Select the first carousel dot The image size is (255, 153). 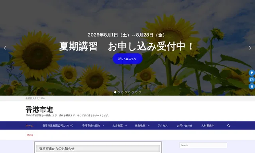(x=115, y=92)
